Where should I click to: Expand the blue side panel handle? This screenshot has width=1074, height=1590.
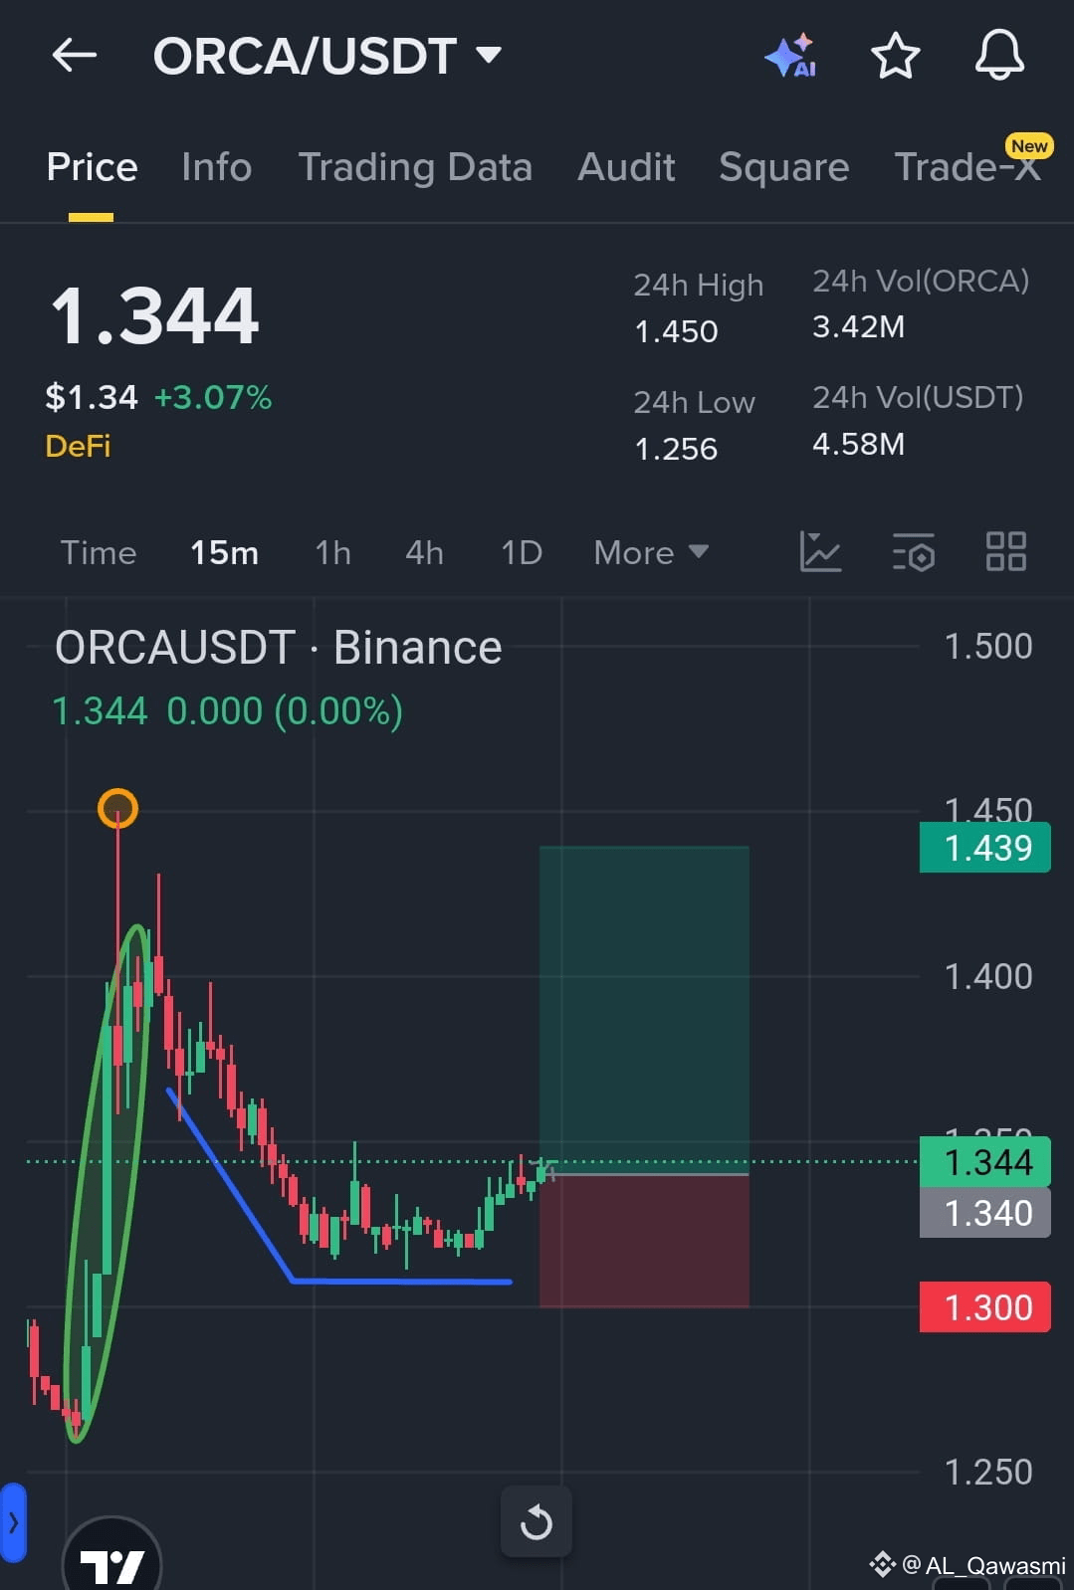(x=13, y=1521)
